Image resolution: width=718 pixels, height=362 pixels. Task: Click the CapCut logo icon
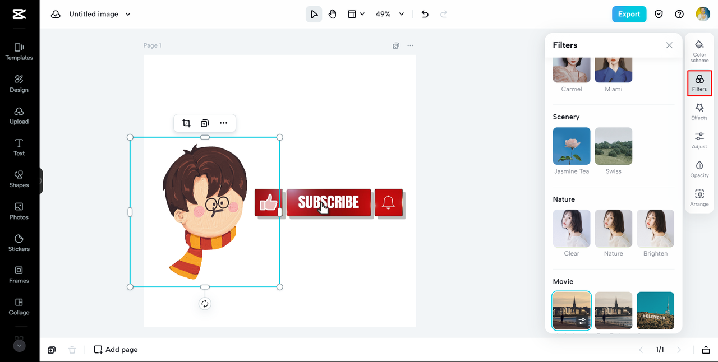tap(19, 14)
